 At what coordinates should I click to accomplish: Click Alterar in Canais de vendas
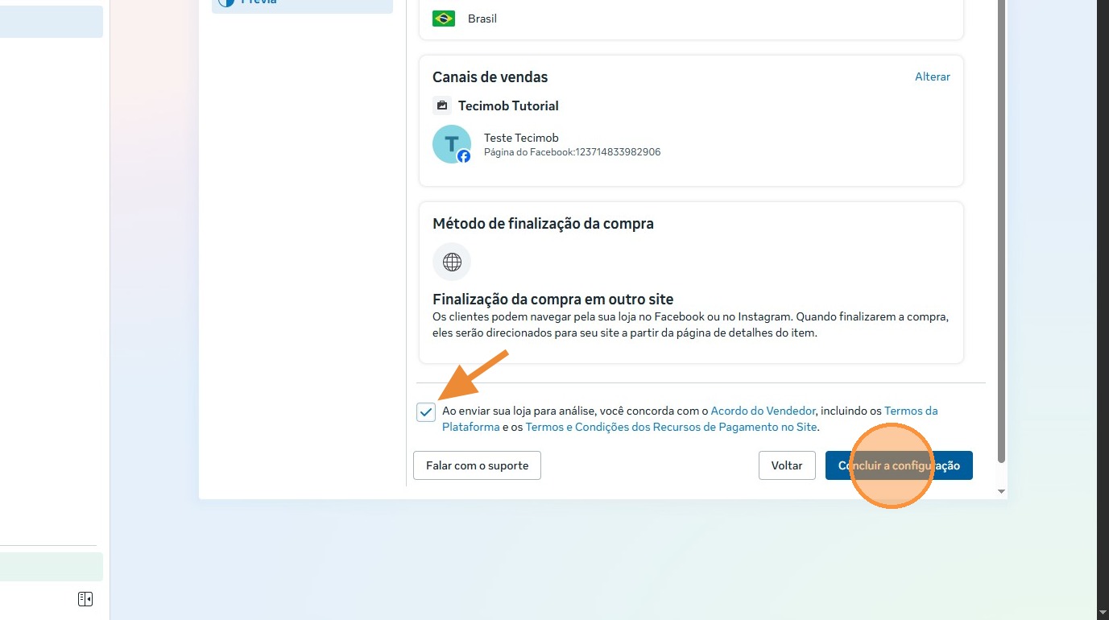933,76
